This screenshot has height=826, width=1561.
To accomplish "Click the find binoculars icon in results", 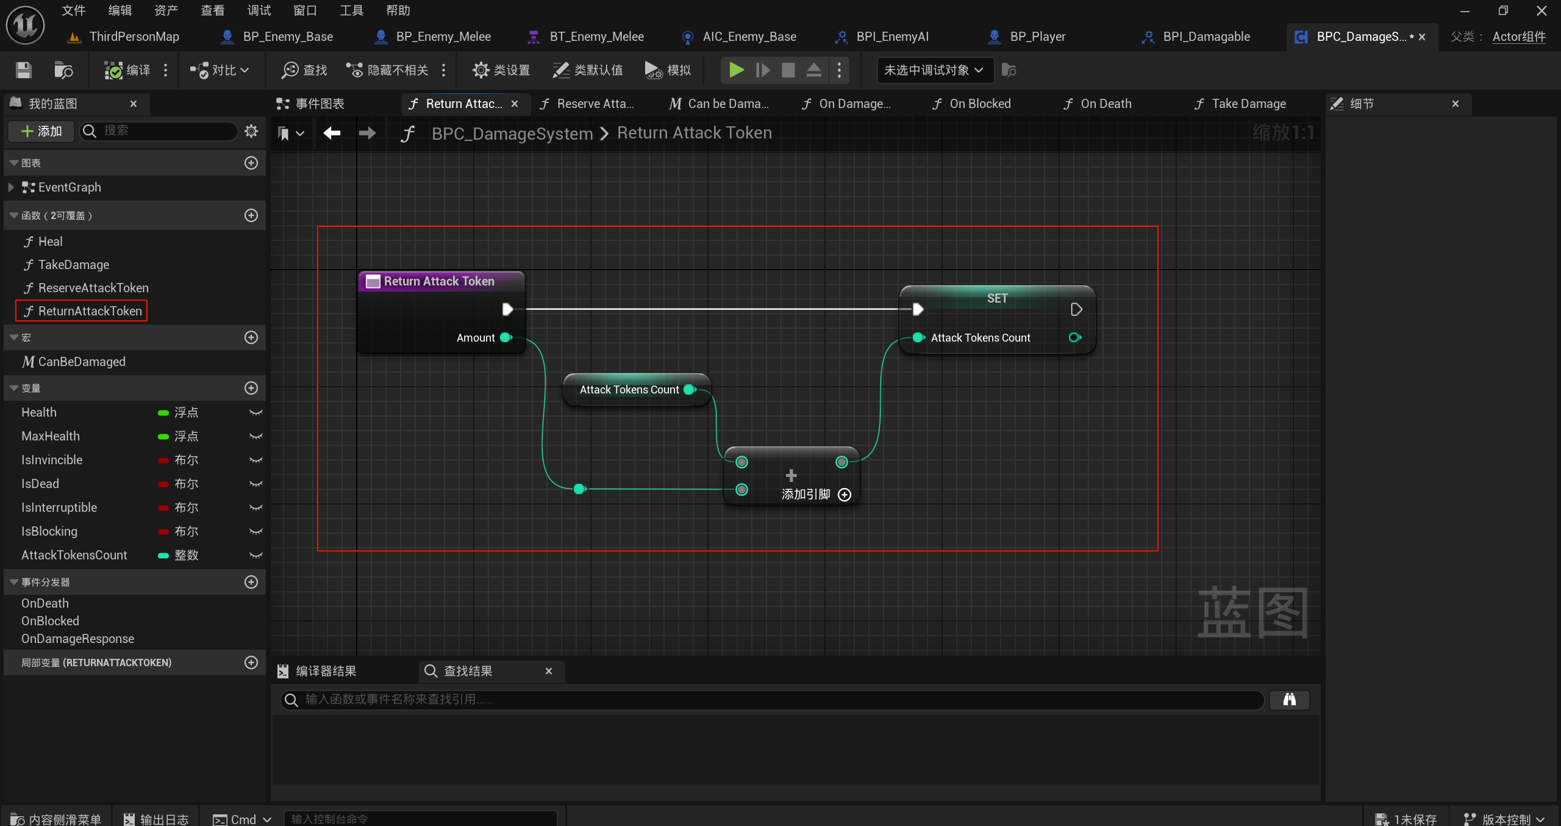I will [1289, 699].
